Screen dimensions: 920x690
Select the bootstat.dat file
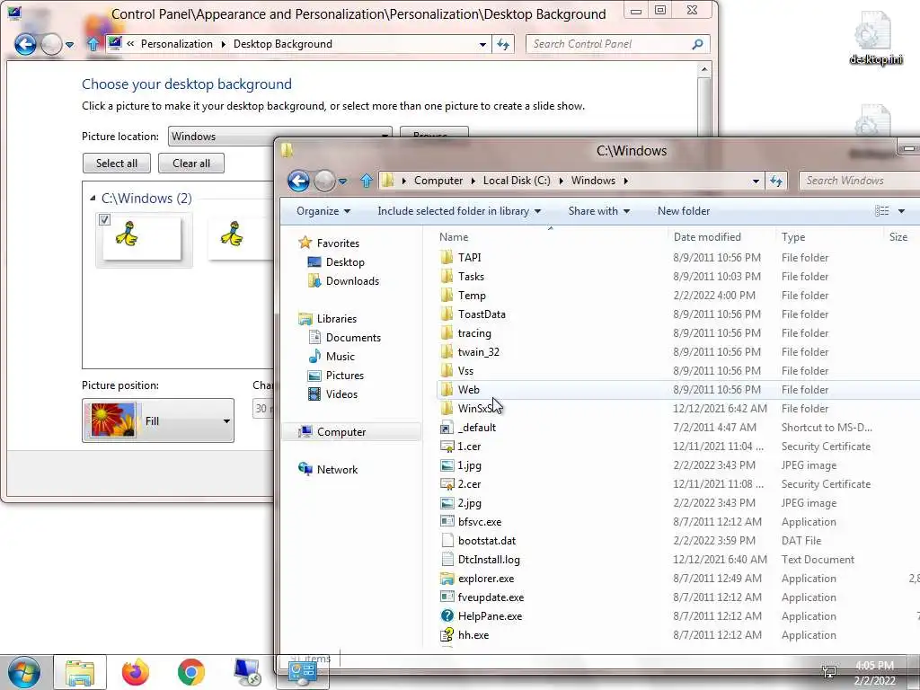pos(486,541)
